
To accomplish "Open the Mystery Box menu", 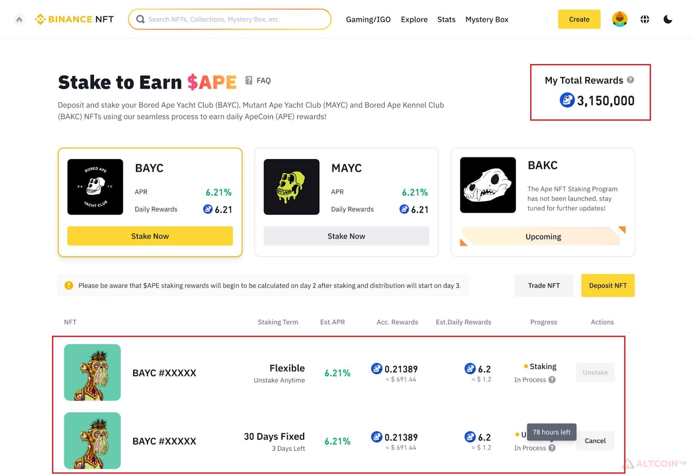I will point(486,19).
